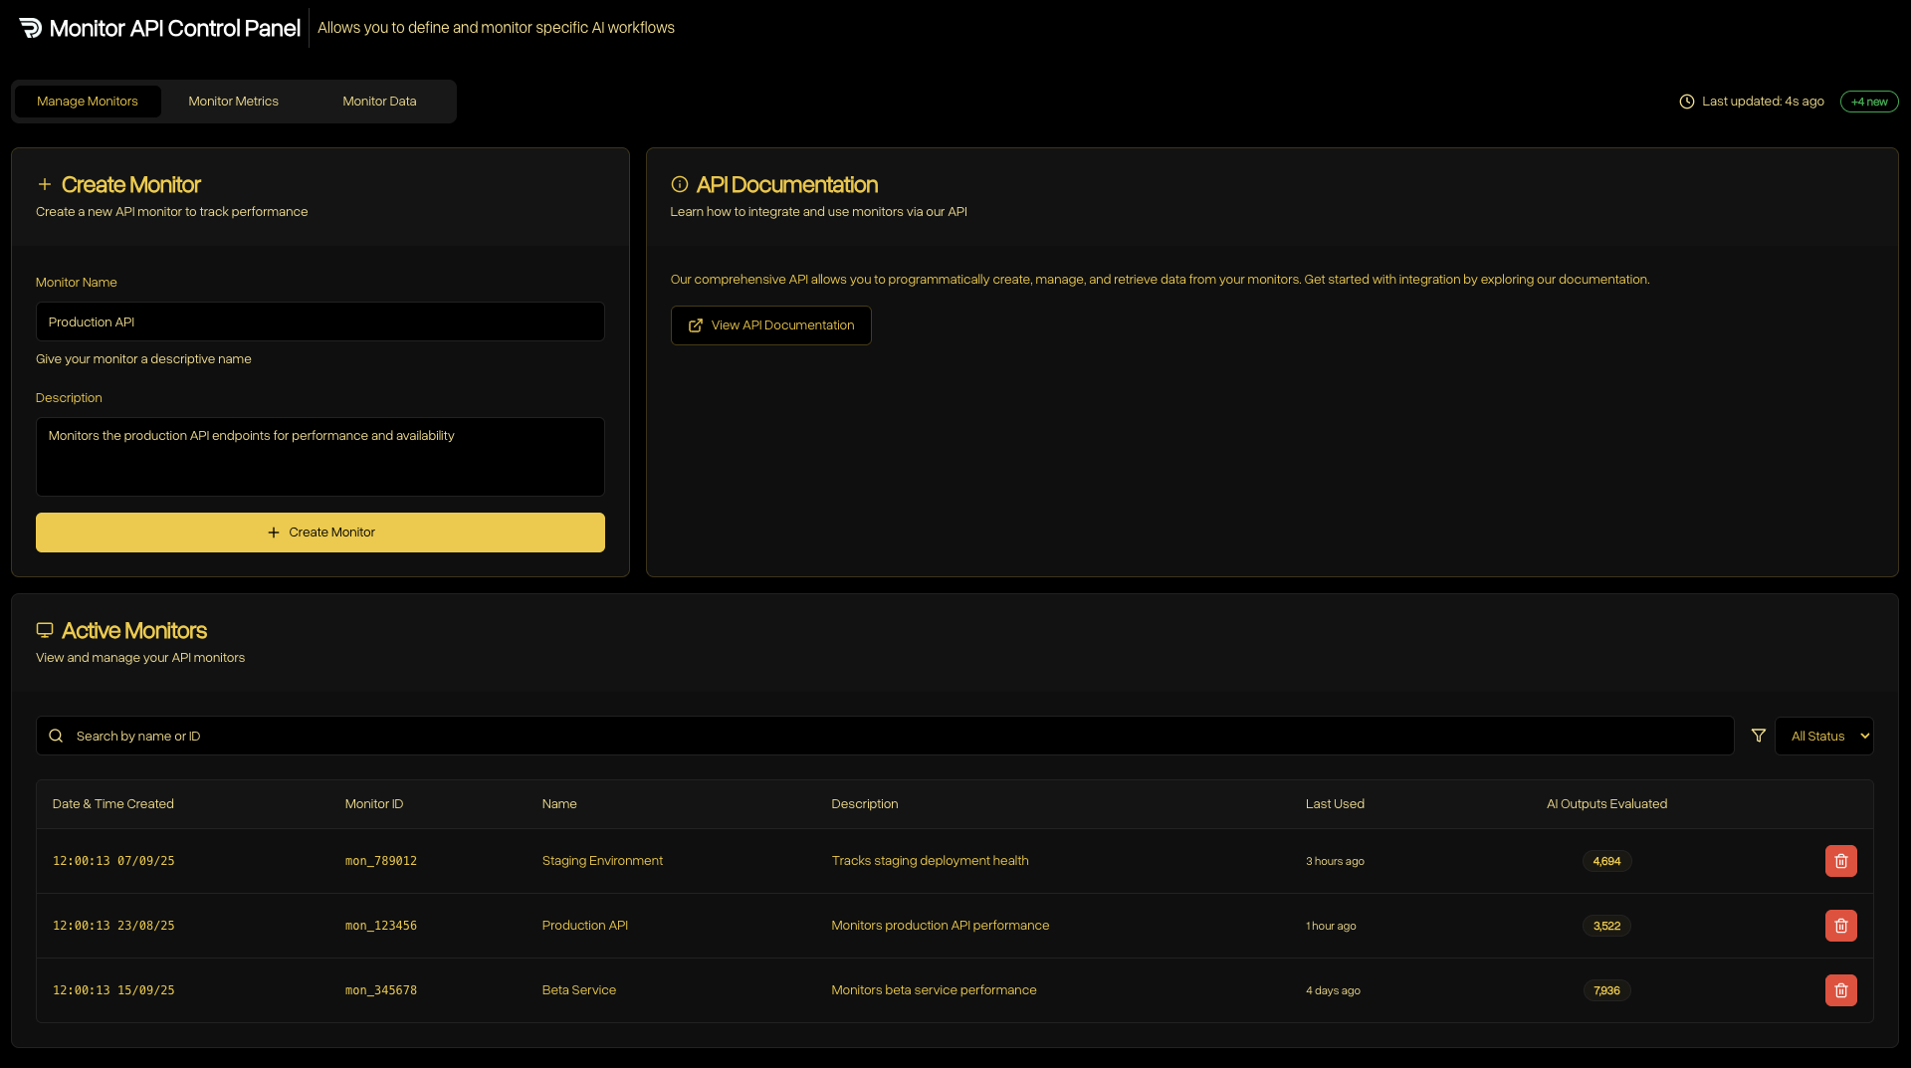
Task: Open the Monitor Data tab
Action: click(378, 101)
